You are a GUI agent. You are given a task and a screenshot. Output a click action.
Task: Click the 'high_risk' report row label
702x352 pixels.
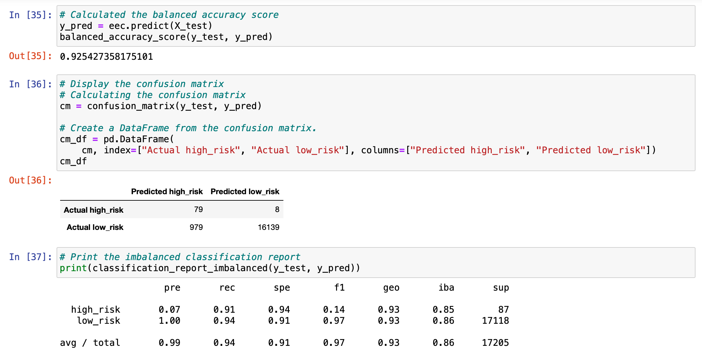click(x=96, y=310)
